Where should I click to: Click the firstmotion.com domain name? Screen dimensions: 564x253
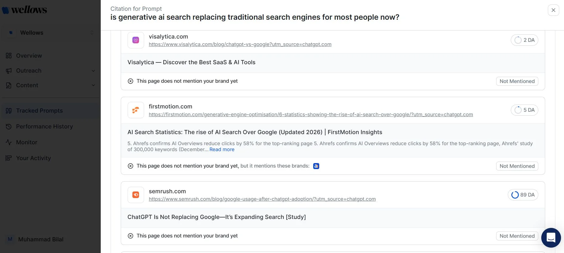[170, 106]
